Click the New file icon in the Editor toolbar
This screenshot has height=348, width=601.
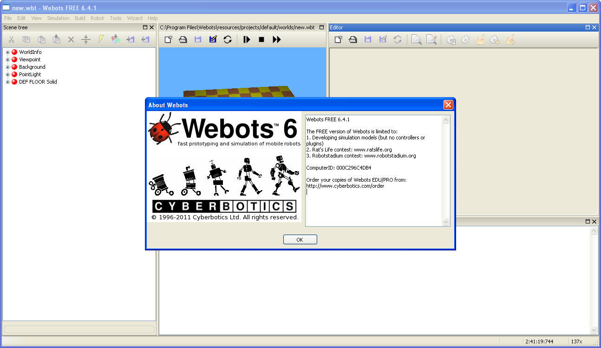click(338, 39)
